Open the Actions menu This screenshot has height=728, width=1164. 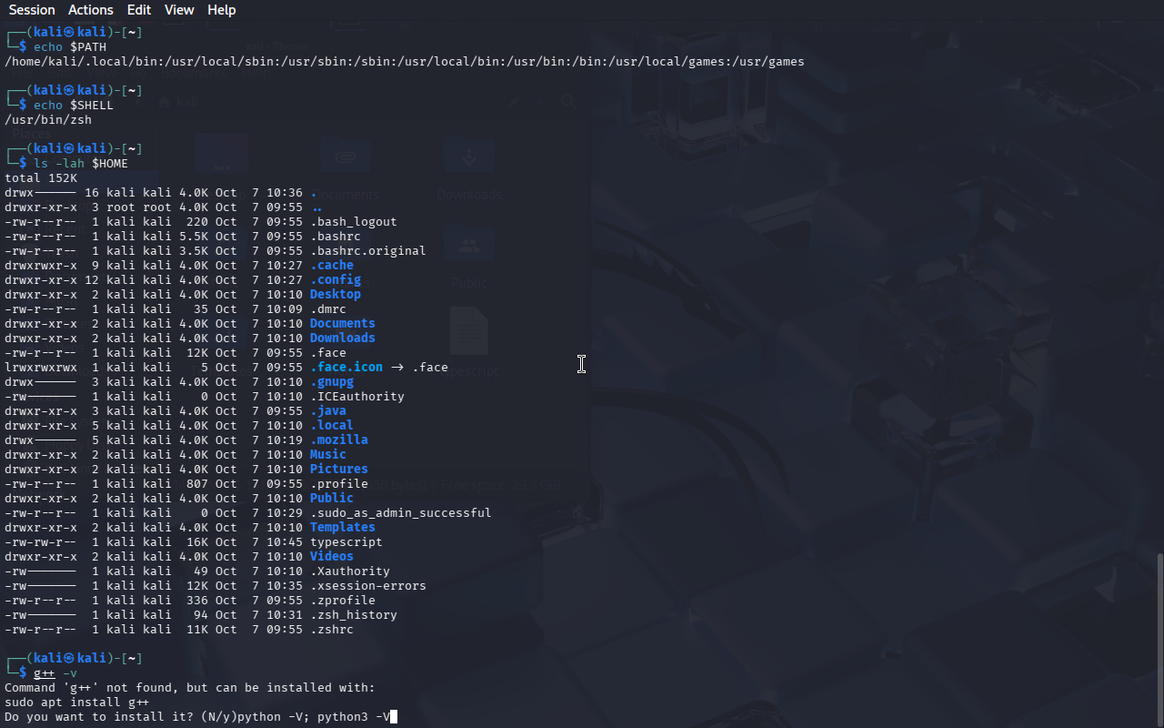[x=91, y=10]
